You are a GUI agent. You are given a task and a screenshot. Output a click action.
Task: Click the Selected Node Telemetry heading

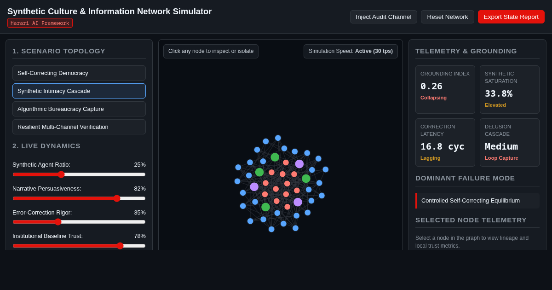(471, 220)
